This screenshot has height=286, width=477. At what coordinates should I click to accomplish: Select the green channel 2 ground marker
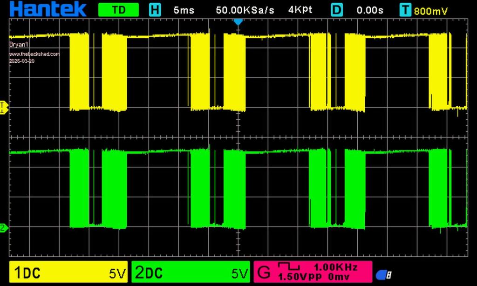coord(3,228)
